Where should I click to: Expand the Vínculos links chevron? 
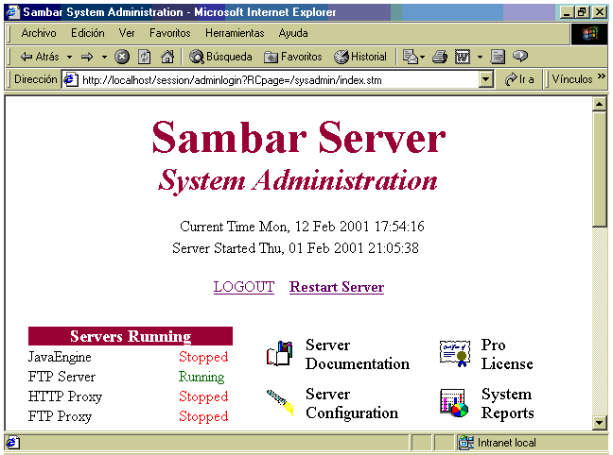click(602, 76)
